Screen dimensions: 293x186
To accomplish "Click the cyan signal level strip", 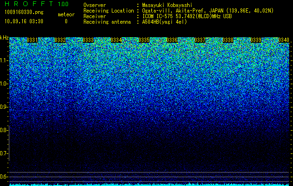I will pos(150,185).
